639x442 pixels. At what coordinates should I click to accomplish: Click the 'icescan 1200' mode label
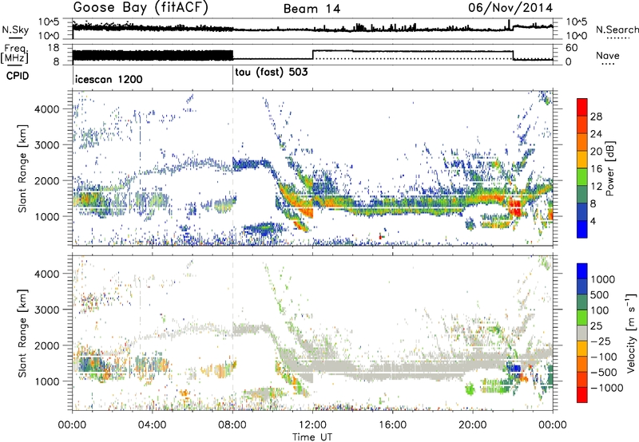click(109, 79)
